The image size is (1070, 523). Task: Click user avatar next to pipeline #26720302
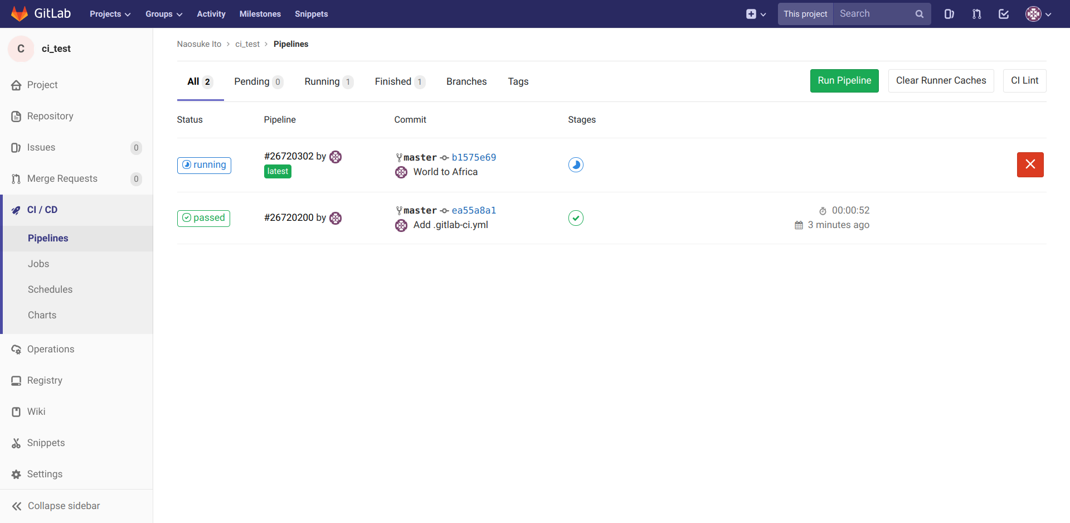pyautogui.click(x=335, y=157)
